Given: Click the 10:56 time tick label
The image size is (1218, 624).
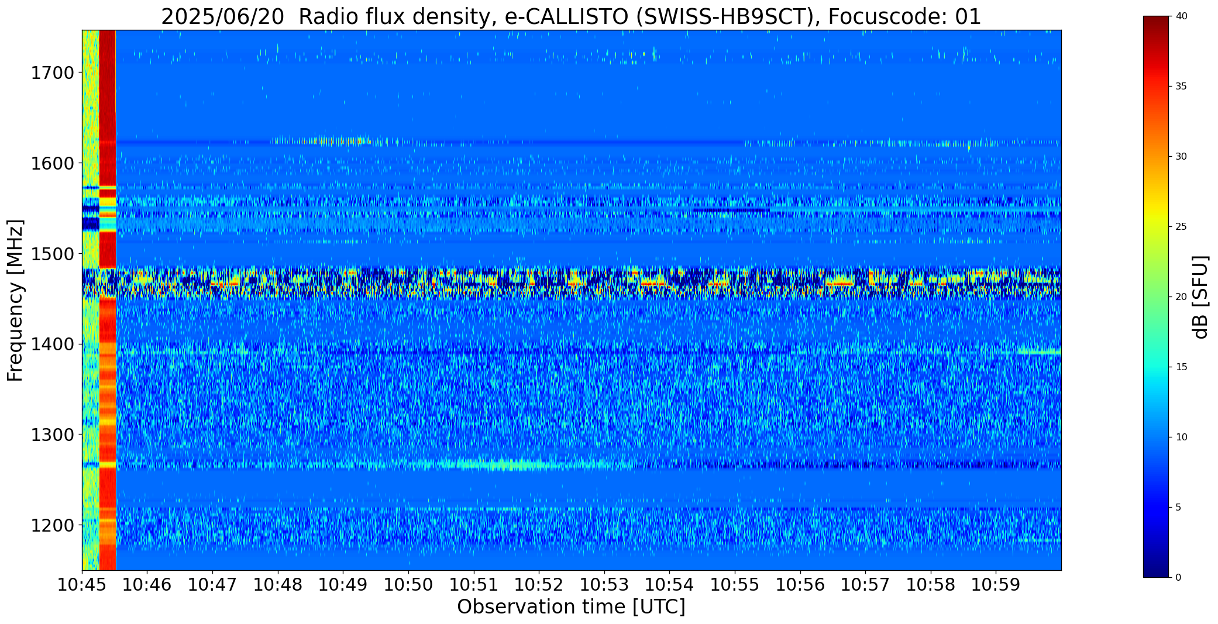Looking at the screenshot, I should (800, 584).
